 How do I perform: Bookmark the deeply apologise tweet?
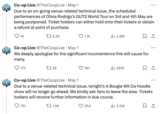pyautogui.click(x=145, y=68)
